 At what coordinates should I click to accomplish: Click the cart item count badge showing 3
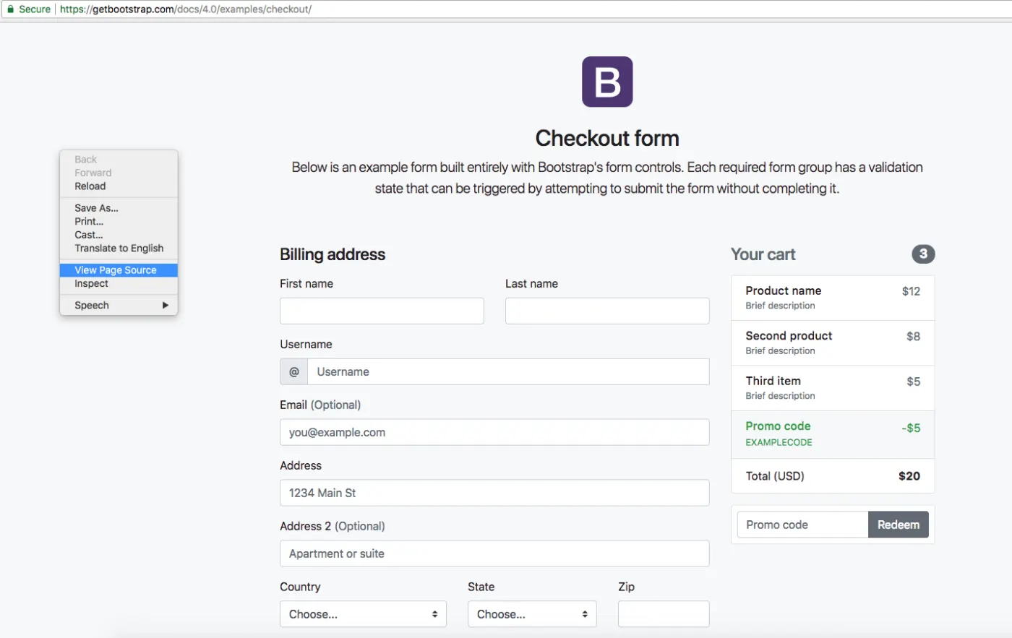click(923, 254)
